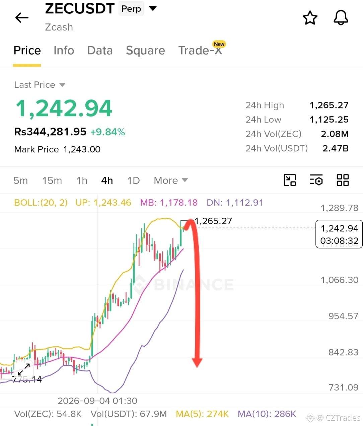Expand chart to fullscreen via arrows icon

23,369
